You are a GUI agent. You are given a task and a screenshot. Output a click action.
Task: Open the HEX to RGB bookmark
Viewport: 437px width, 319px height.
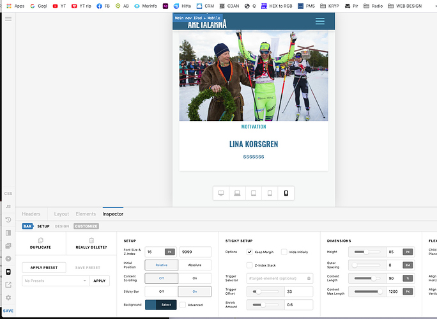(x=277, y=6)
